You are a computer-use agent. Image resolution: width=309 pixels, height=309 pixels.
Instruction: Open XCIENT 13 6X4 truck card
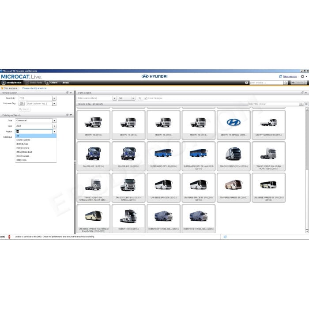click(128, 219)
